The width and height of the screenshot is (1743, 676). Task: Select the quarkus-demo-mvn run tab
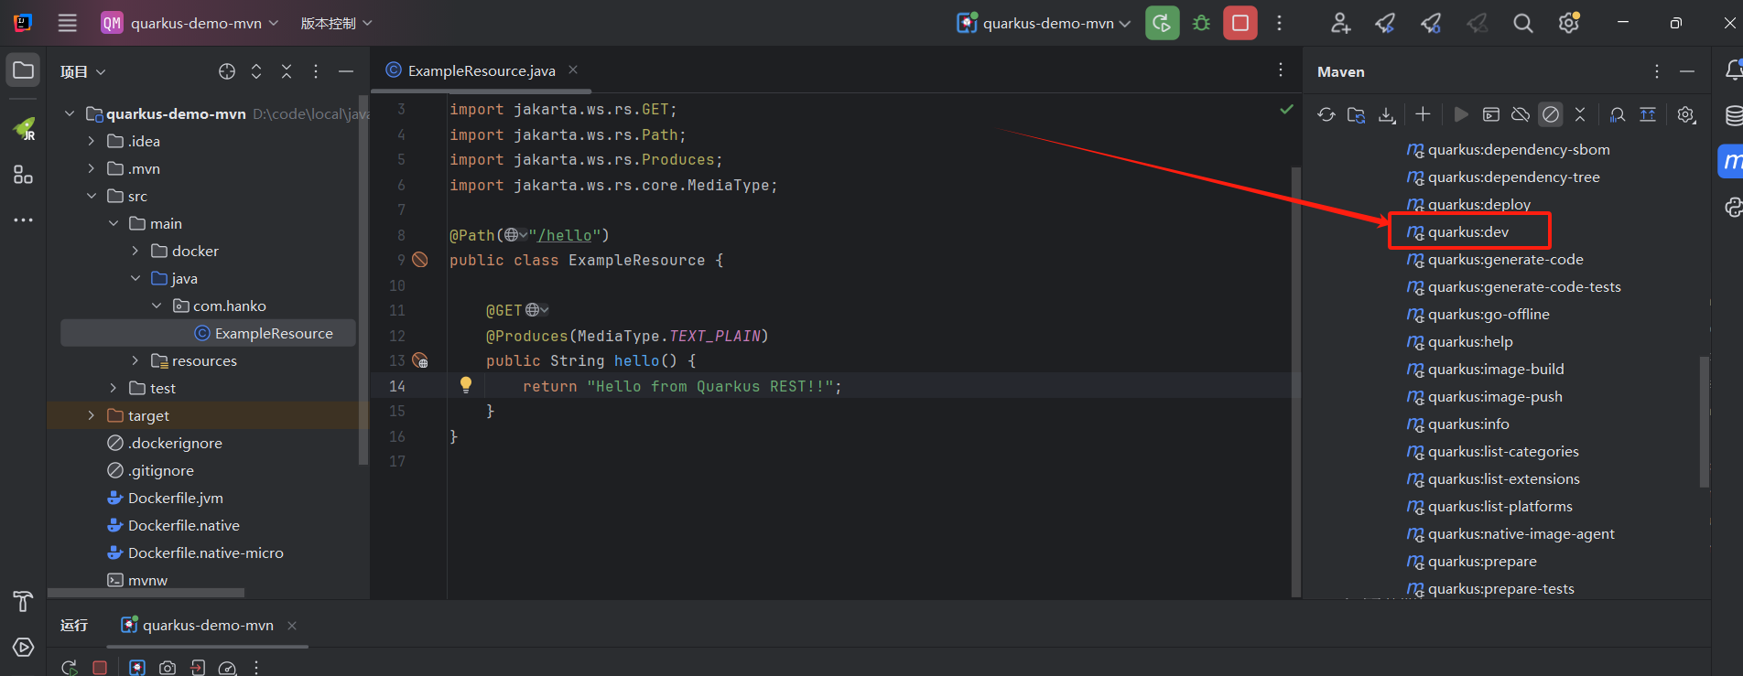(208, 625)
